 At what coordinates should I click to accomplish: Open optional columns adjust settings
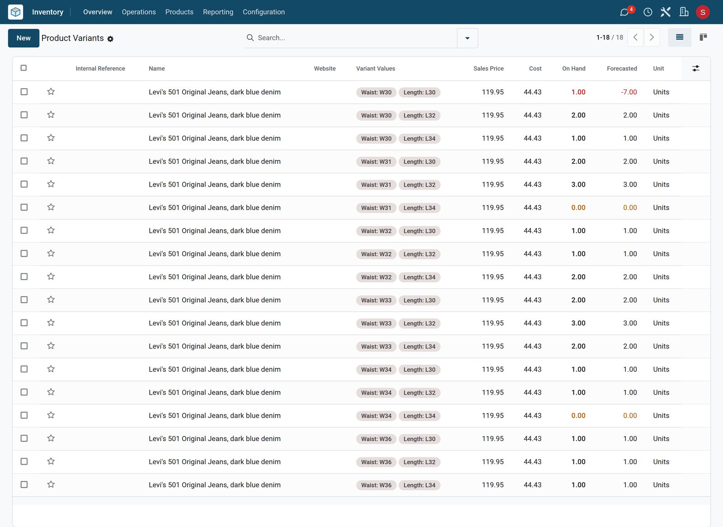[695, 68]
